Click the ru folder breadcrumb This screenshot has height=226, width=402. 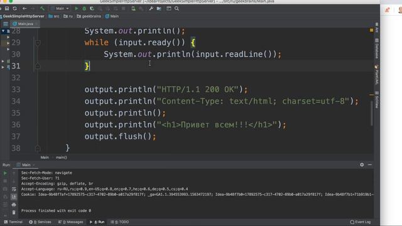pos(68,16)
